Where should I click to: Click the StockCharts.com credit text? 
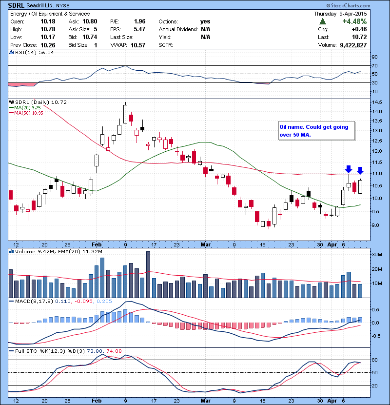(348, 5)
